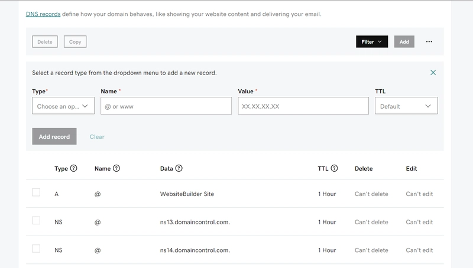Check the ns14.domaincontrol.com record checkbox
This screenshot has height=268, width=473.
pos(36,249)
